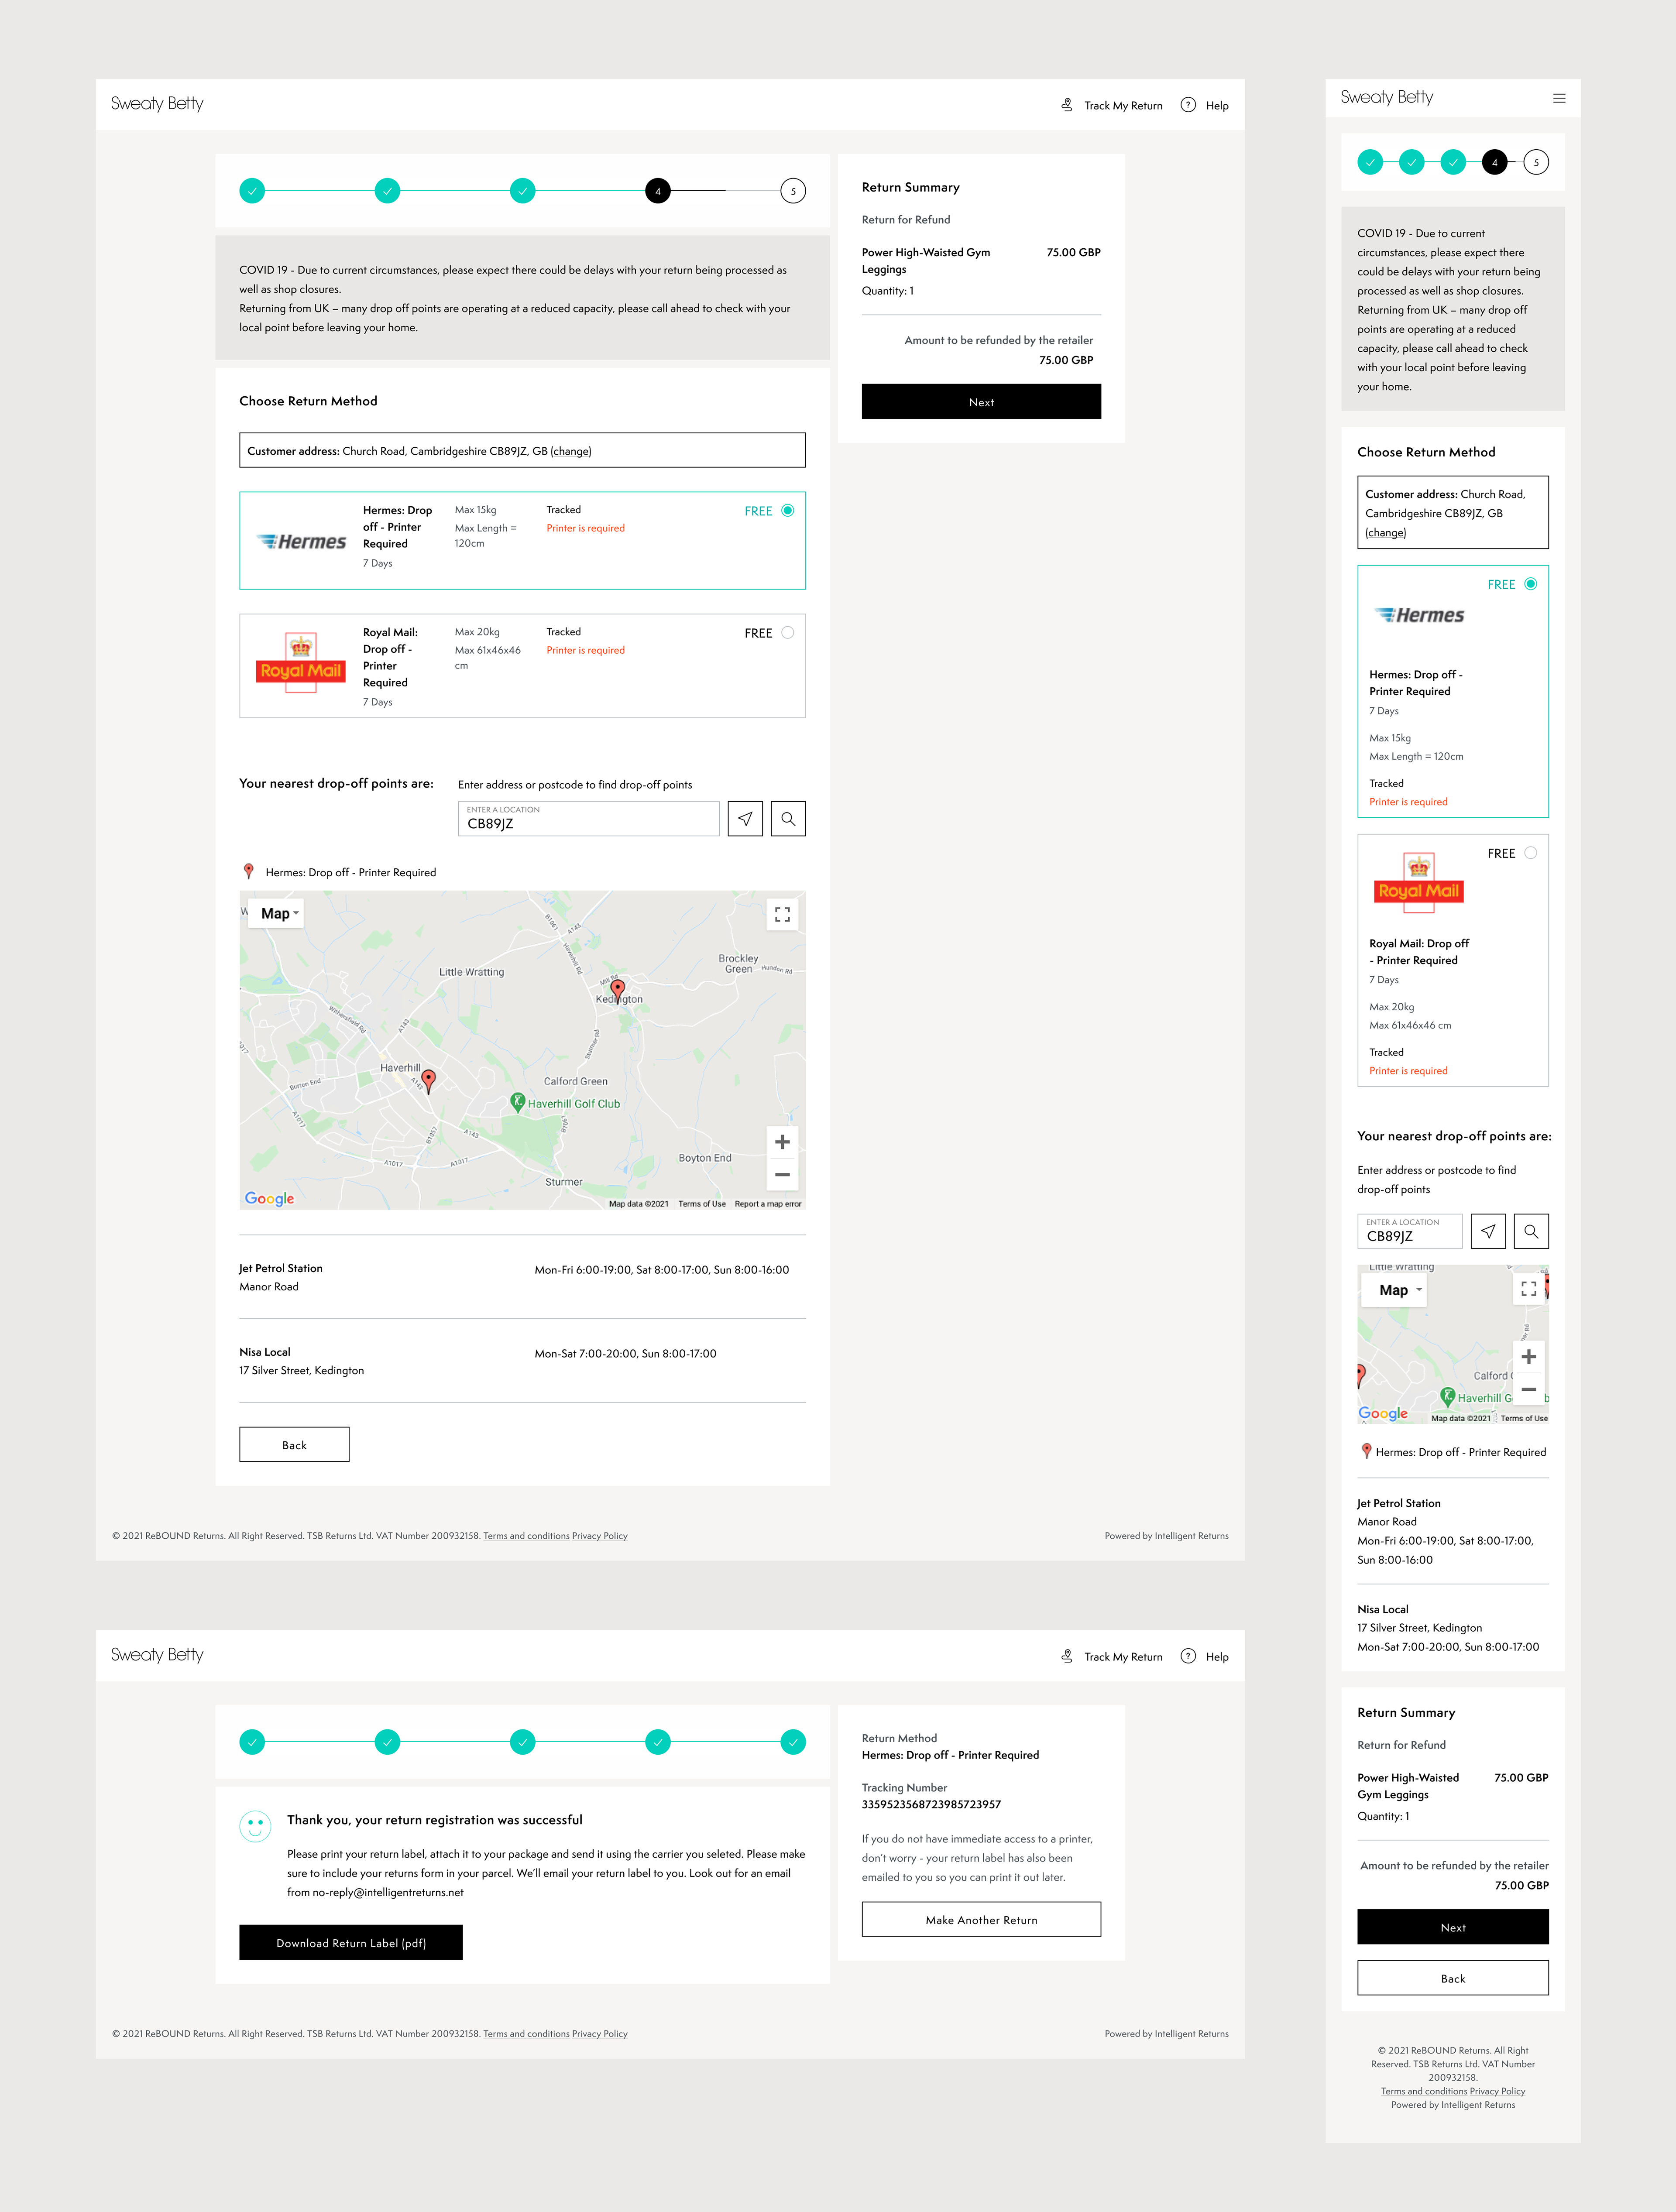Zoom out on the mobile map
Viewport: 1676px width, 2212px height.
pos(1528,1390)
